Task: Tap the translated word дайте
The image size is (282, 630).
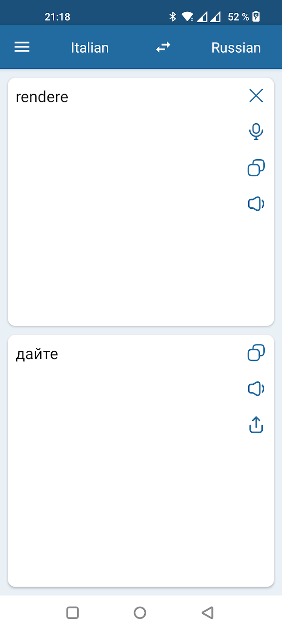Action: coord(37,354)
